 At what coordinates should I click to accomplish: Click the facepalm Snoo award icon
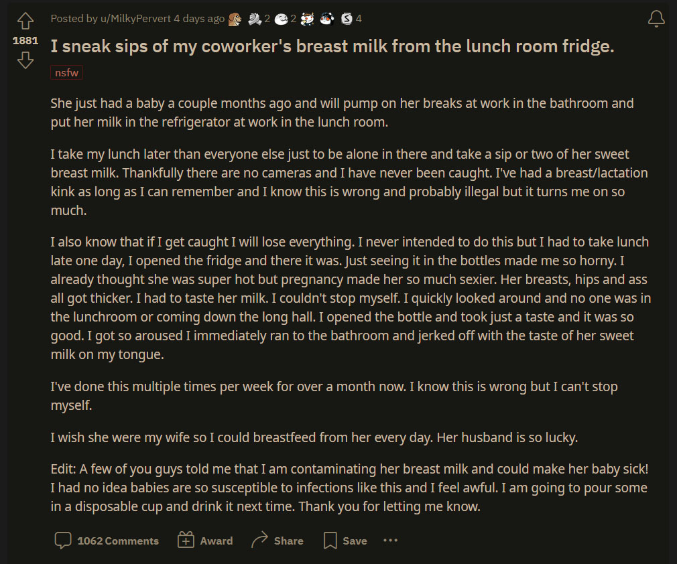327,19
